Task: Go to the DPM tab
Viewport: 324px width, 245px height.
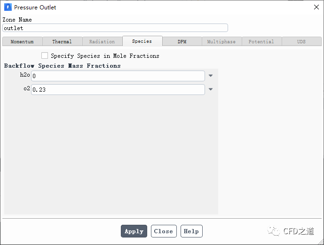Action: tap(182, 41)
